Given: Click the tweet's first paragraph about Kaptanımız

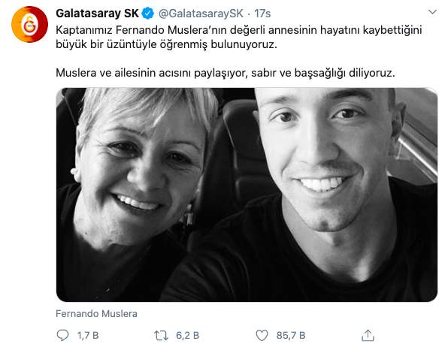Looking at the screenshot, I should pos(239,37).
